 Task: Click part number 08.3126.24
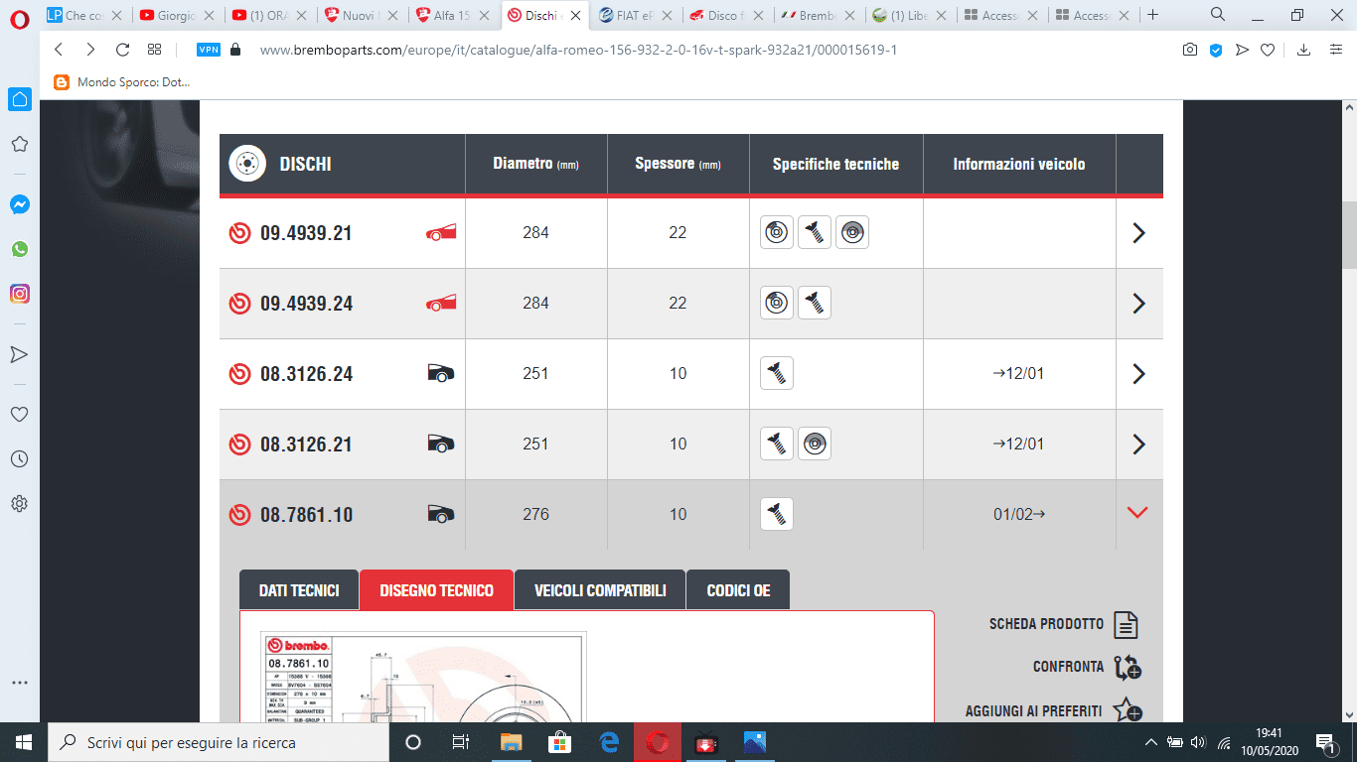[x=306, y=374]
